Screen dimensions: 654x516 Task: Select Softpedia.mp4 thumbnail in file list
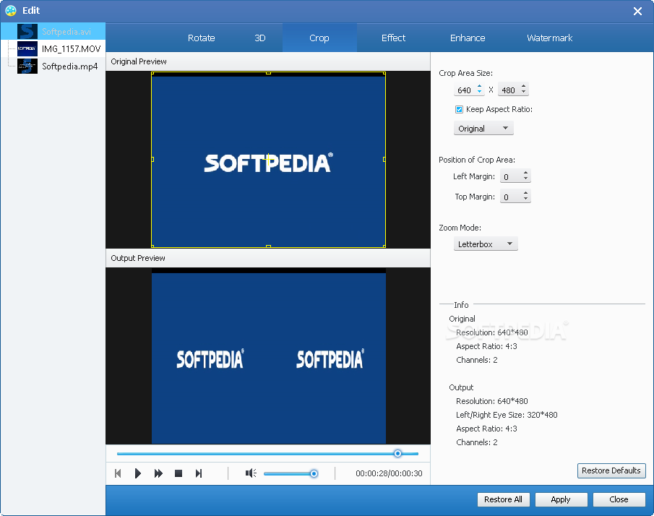27,66
